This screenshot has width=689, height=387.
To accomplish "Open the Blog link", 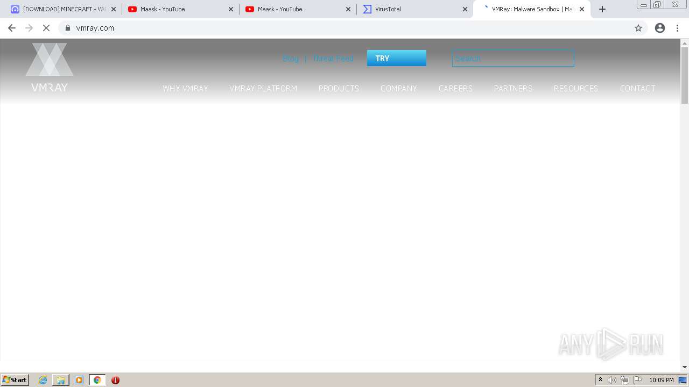I will pyautogui.click(x=291, y=59).
